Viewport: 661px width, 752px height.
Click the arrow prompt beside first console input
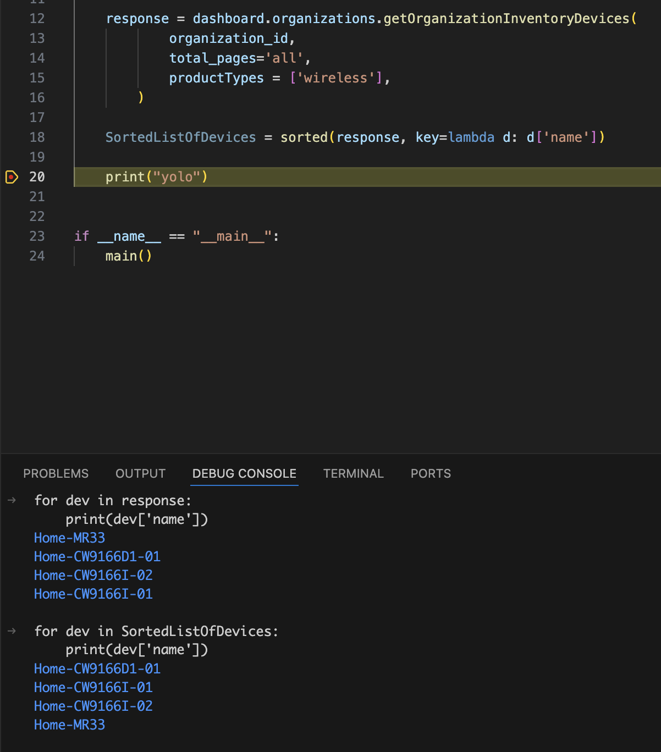(x=12, y=501)
